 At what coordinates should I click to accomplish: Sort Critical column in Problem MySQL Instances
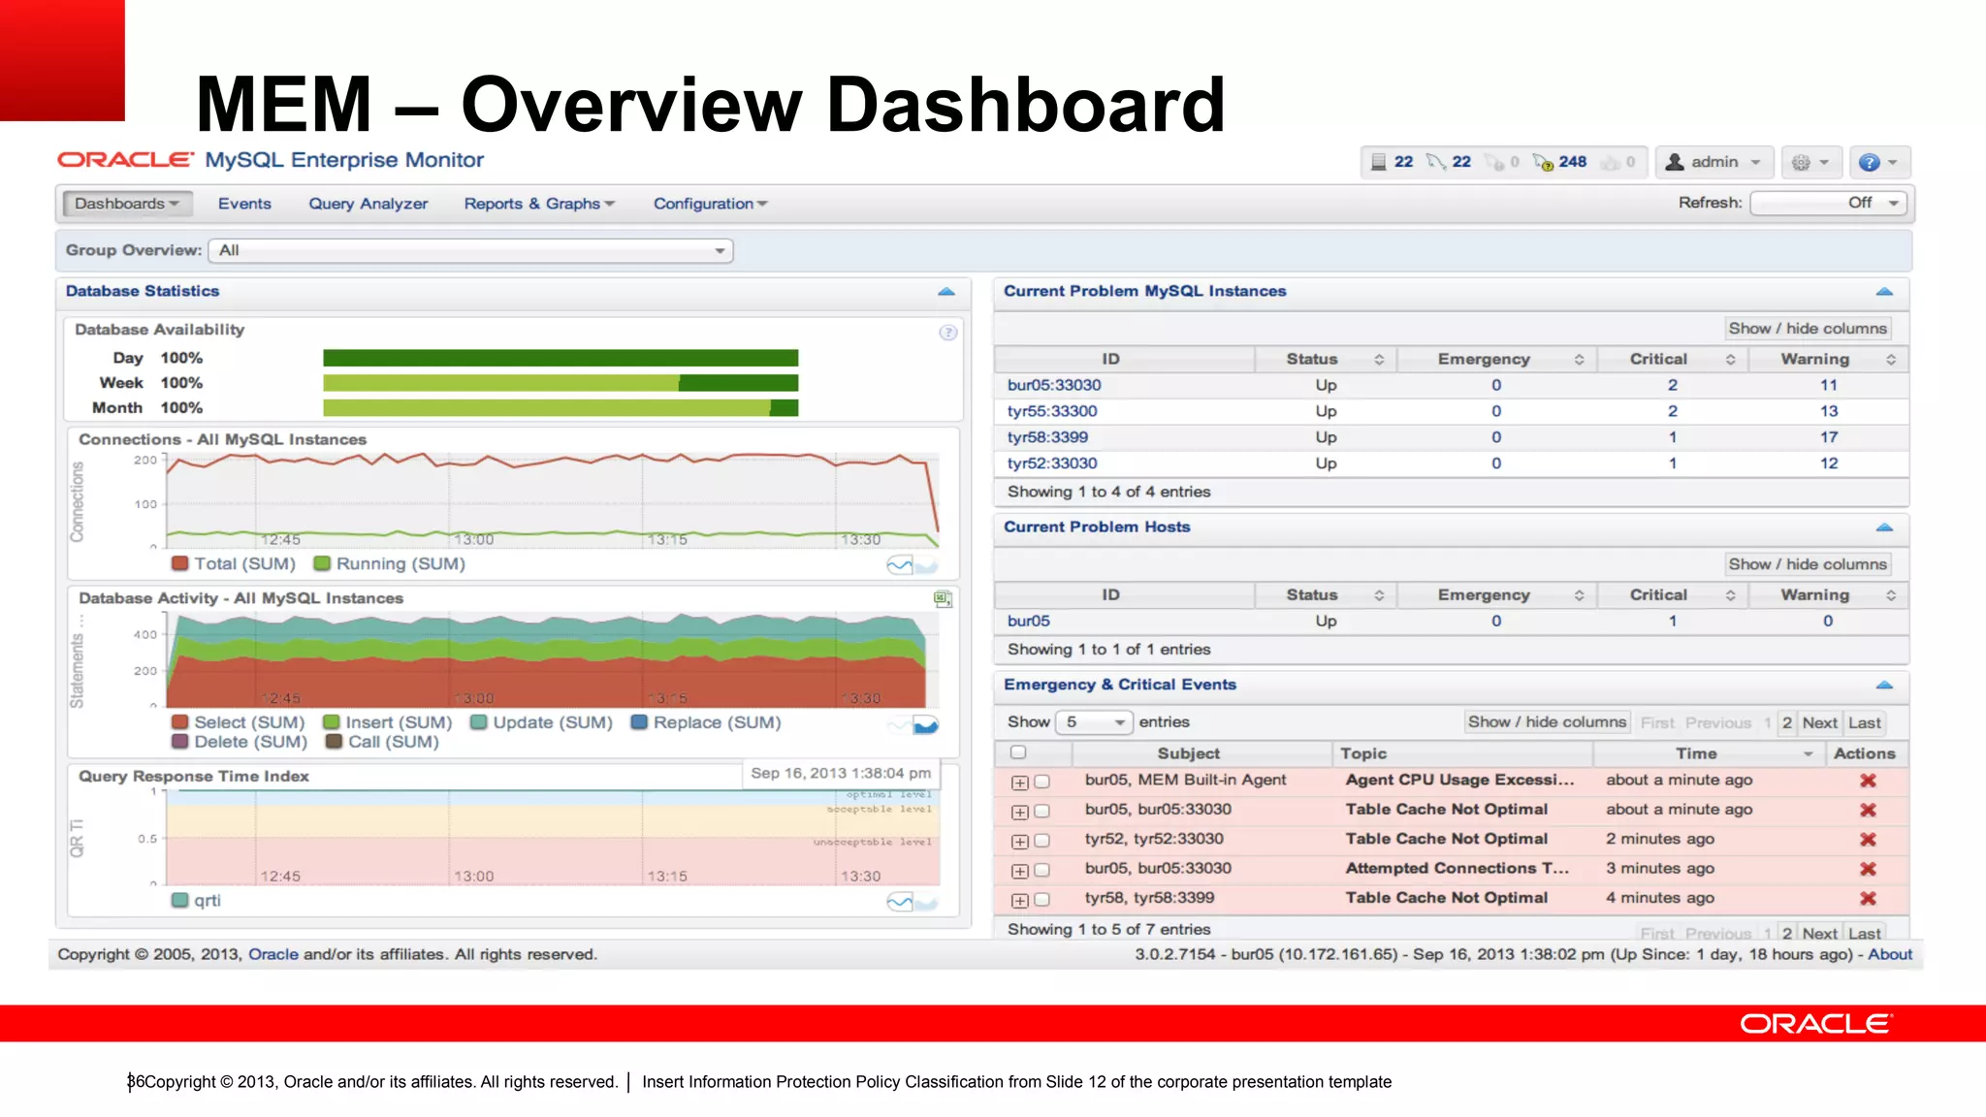coord(1730,360)
